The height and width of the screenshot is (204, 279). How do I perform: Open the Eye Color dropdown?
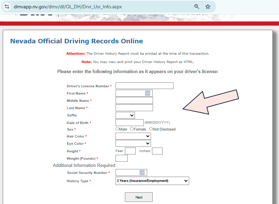(133, 143)
